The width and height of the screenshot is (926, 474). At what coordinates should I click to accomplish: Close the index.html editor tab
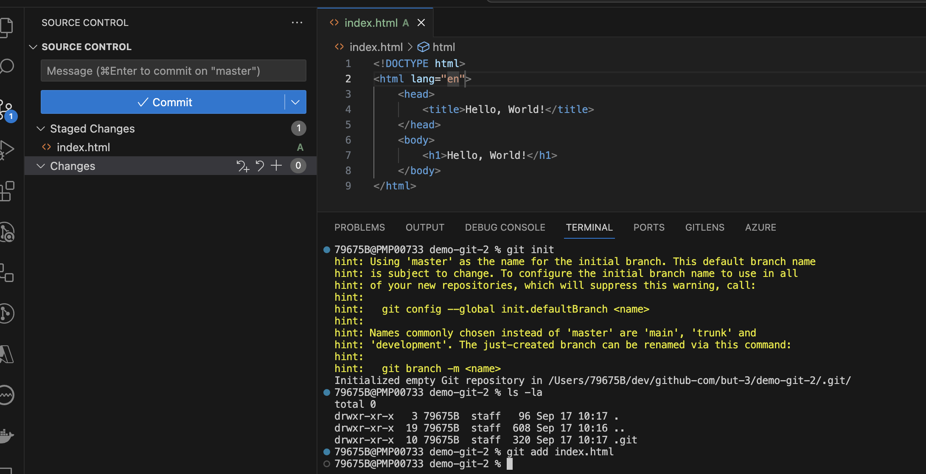(x=421, y=23)
